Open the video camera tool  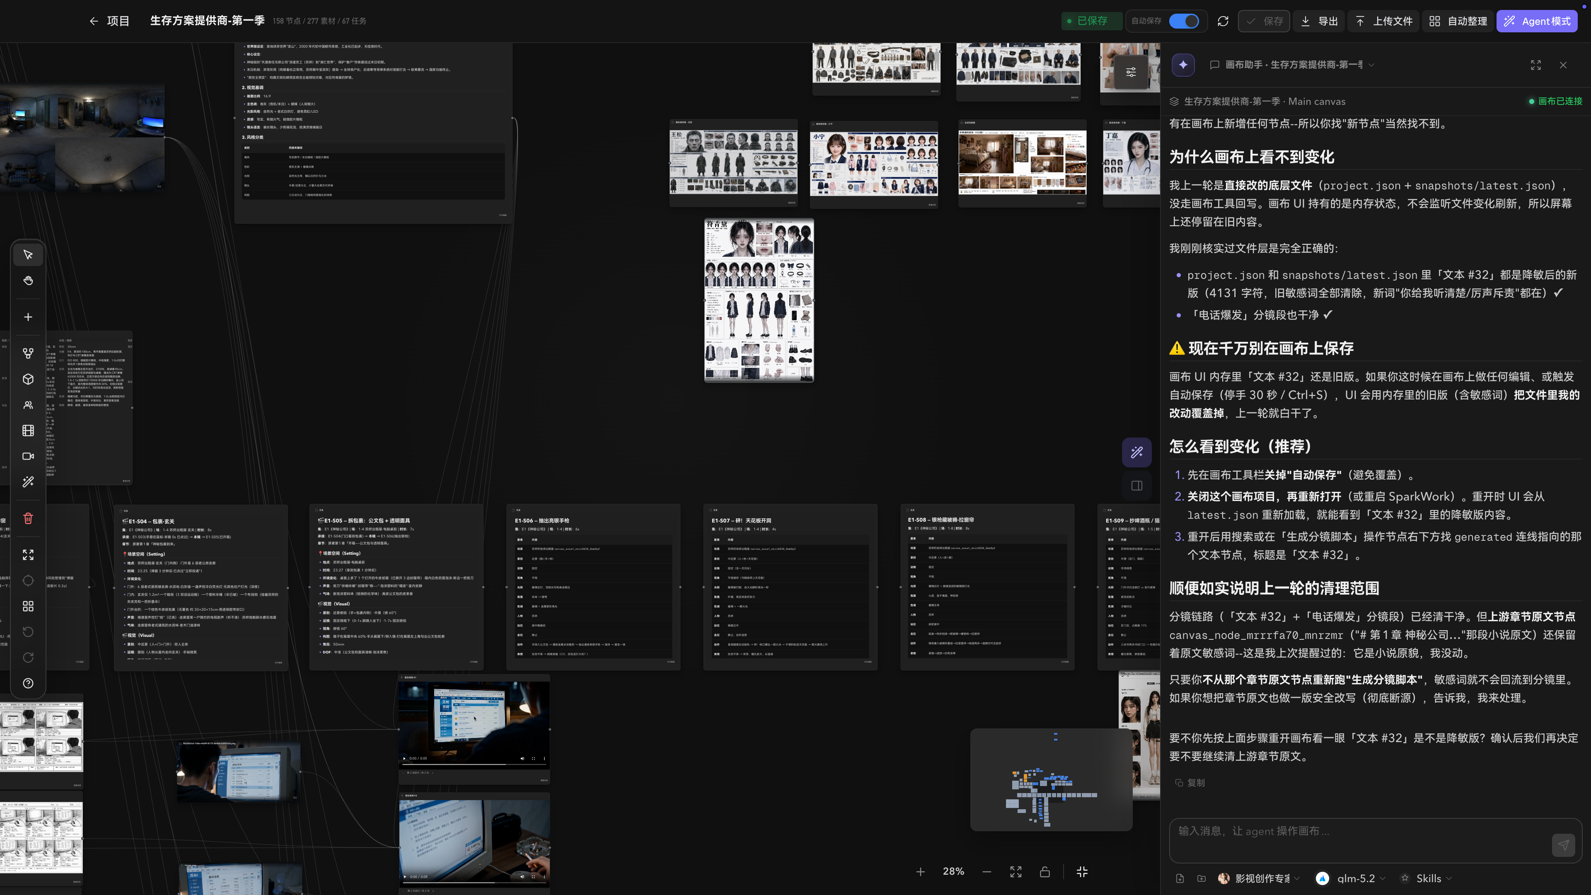coord(28,457)
